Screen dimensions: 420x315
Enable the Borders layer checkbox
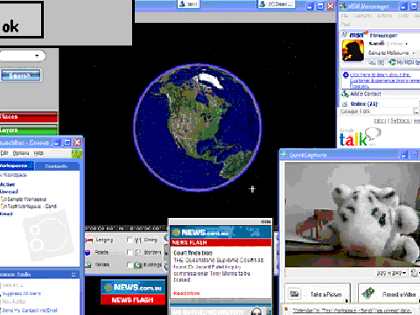tap(129, 253)
